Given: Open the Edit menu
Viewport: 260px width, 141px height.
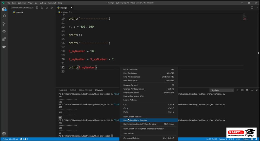Looking at the screenshot, I should click(x=14, y=3).
